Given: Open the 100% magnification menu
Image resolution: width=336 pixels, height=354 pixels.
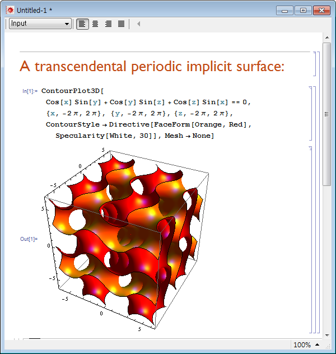Looking at the screenshot, I should click(306, 344).
